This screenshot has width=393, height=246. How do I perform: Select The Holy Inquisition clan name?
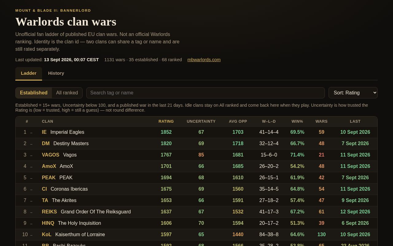click(80, 223)
